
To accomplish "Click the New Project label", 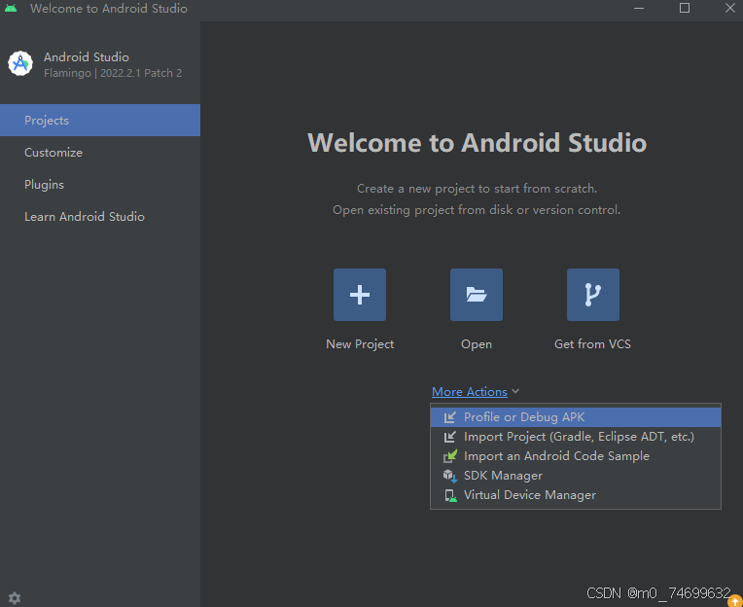I will [360, 344].
